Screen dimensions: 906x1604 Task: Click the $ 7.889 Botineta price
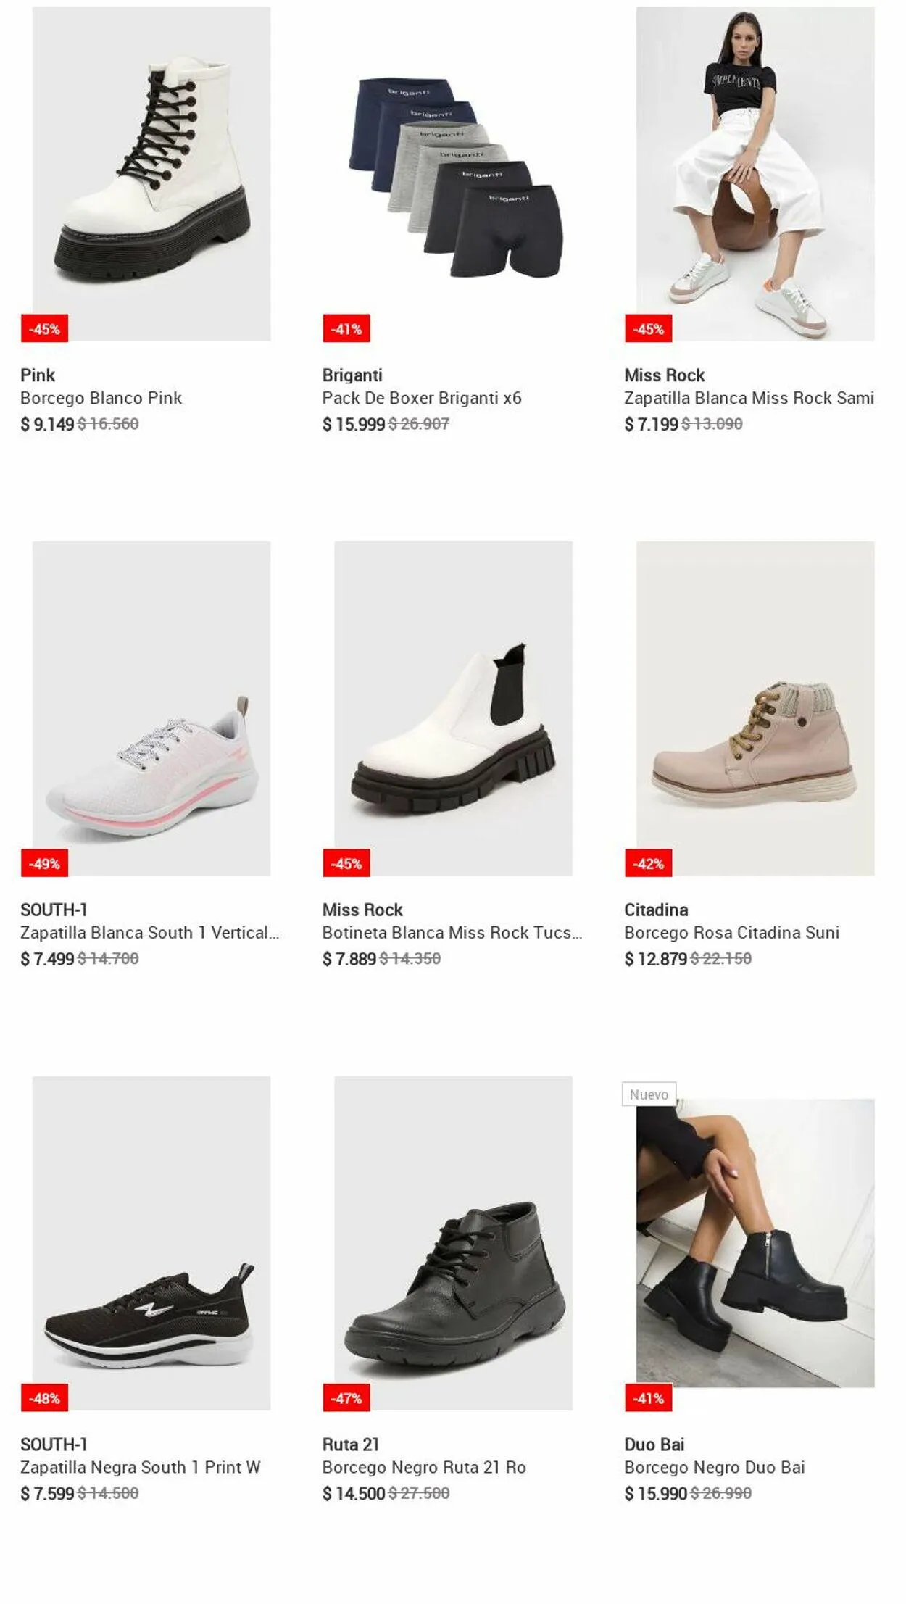tap(349, 959)
